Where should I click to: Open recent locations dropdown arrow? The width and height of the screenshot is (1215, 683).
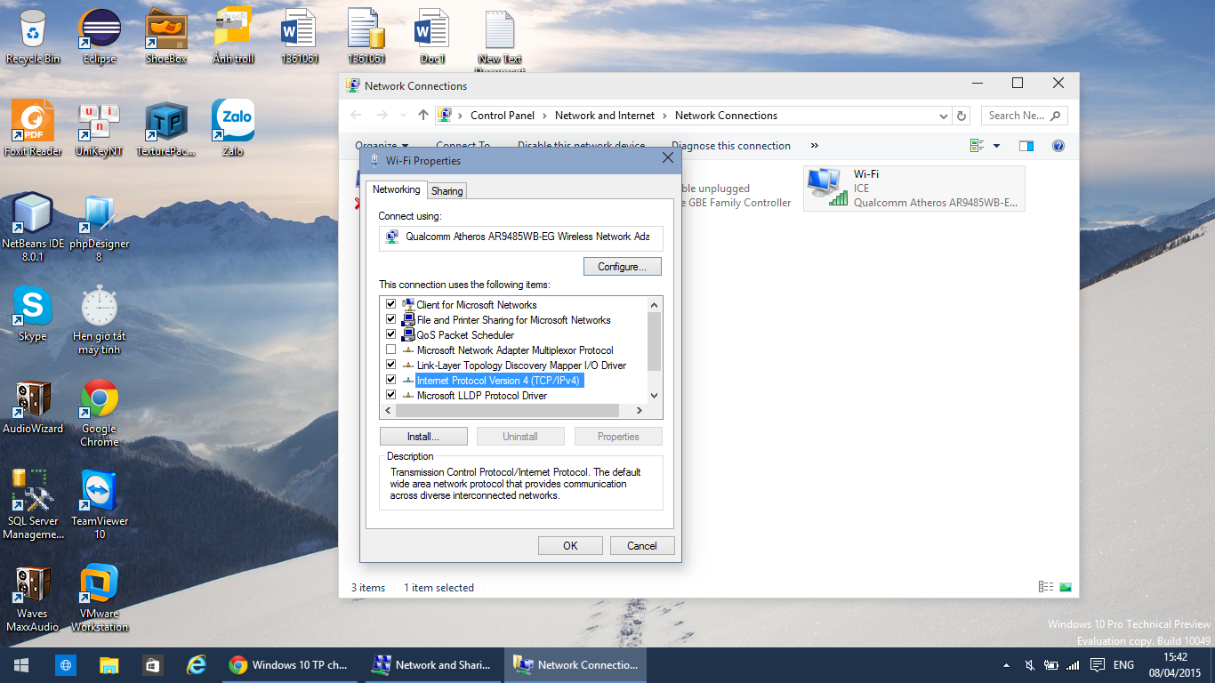(403, 116)
